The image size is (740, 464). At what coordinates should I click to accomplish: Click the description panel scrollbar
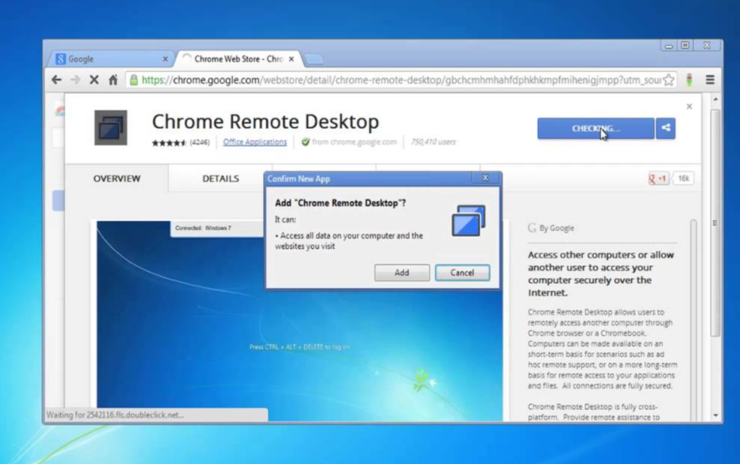point(694,319)
